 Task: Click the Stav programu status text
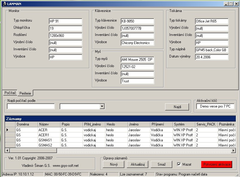click(x=181, y=174)
